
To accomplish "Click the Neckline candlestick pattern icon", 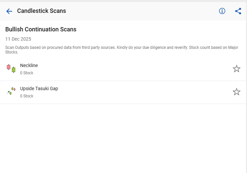I will pos(11,68).
